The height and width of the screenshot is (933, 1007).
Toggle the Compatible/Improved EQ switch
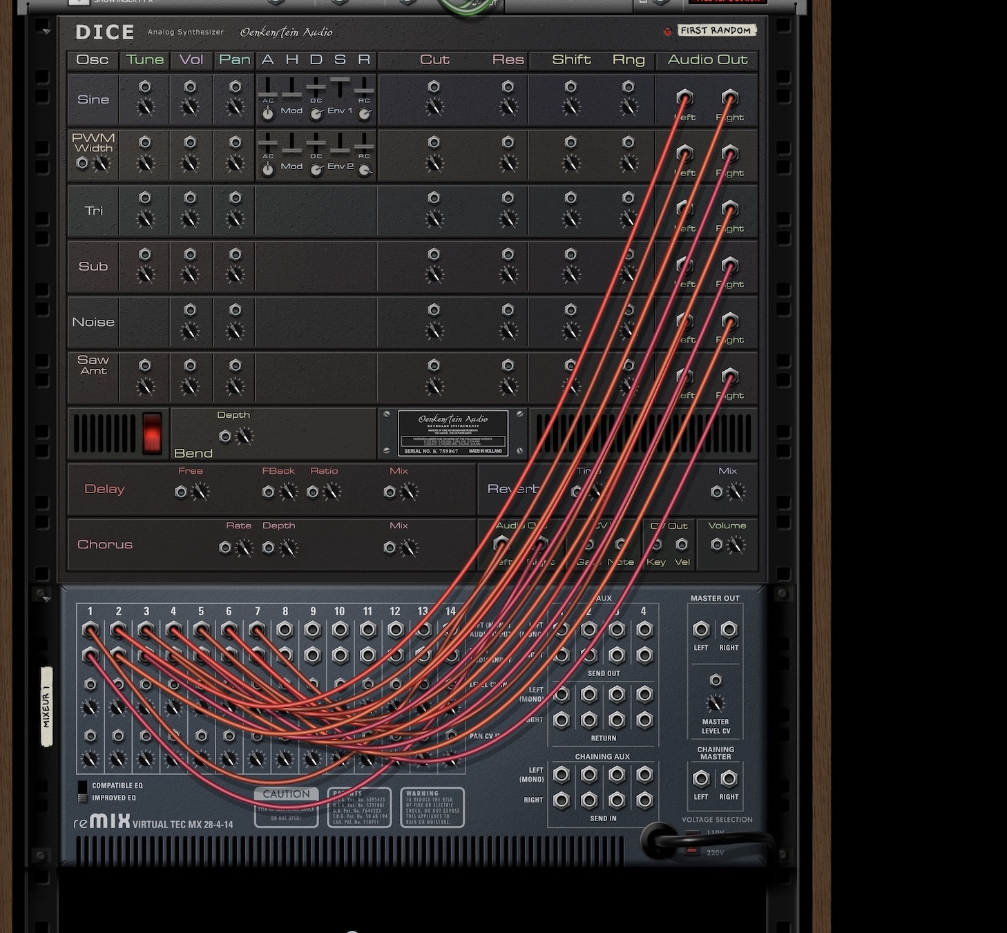point(83,791)
